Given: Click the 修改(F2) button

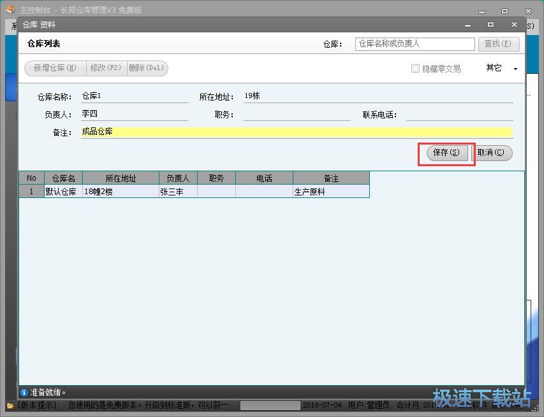Looking at the screenshot, I should [107, 68].
